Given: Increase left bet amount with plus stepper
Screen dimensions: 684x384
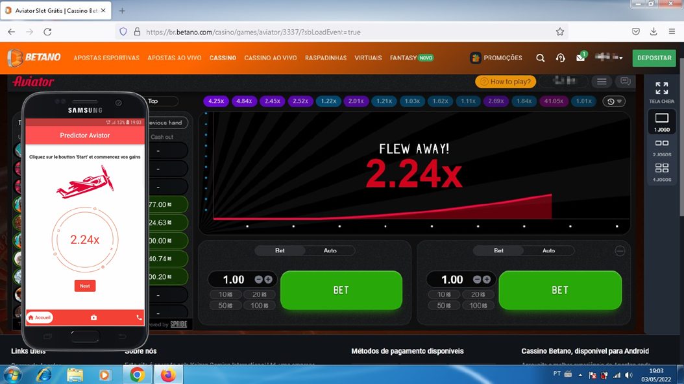Looking at the screenshot, I should pos(268,280).
